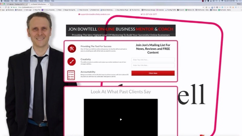The image size is (242, 136).
Task: Open the History menu
Action: pos(26,1)
